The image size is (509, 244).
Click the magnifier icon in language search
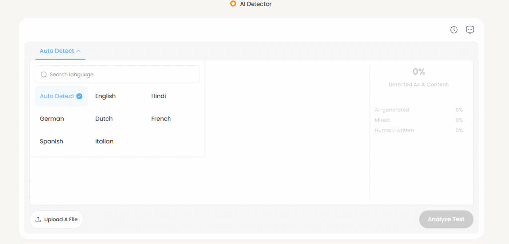coord(44,75)
